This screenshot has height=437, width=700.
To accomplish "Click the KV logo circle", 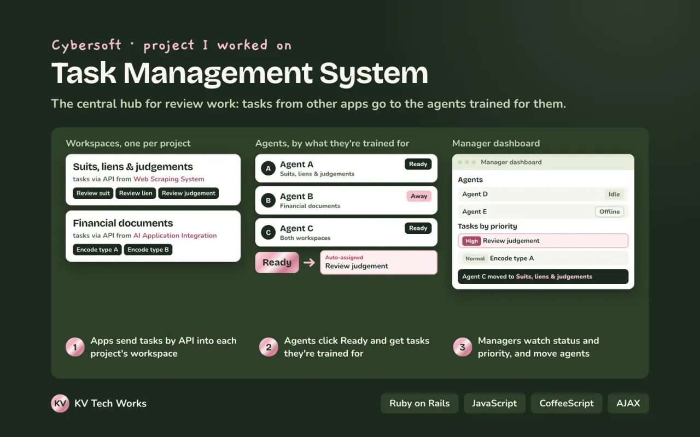I will [x=60, y=404].
